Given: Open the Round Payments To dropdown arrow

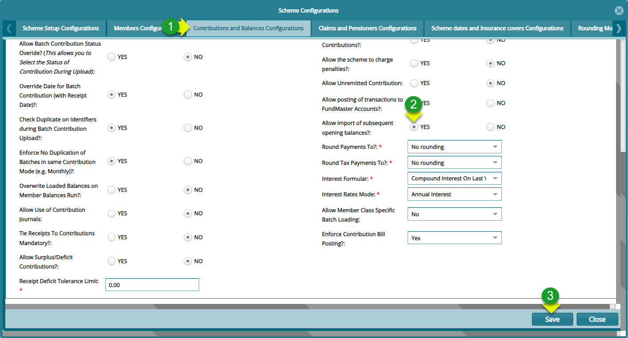Looking at the screenshot, I should [x=496, y=147].
